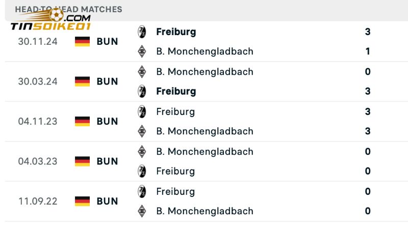This screenshot has width=408, height=229.
Task: Click the Head-to-Head Matches heading
Action: 68,9
